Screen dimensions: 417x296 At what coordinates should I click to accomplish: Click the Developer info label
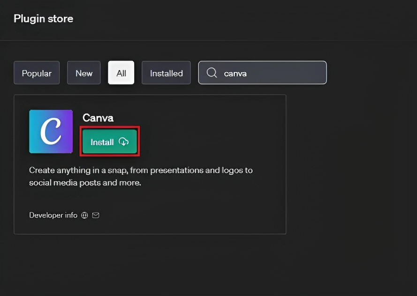[x=53, y=215]
